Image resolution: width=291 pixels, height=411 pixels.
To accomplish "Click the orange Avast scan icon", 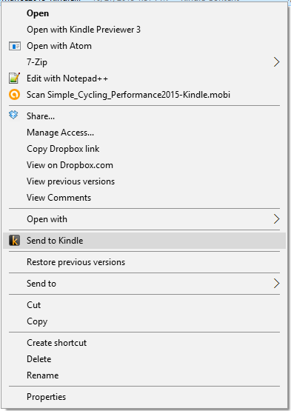I will (14, 95).
